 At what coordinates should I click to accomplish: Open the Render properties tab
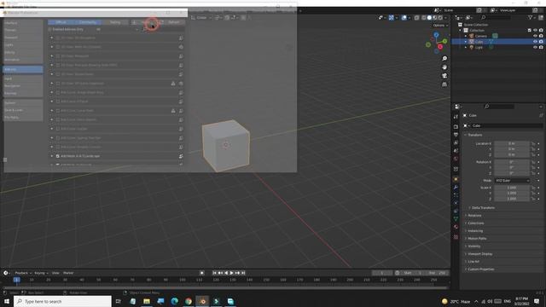[x=456, y=127]
